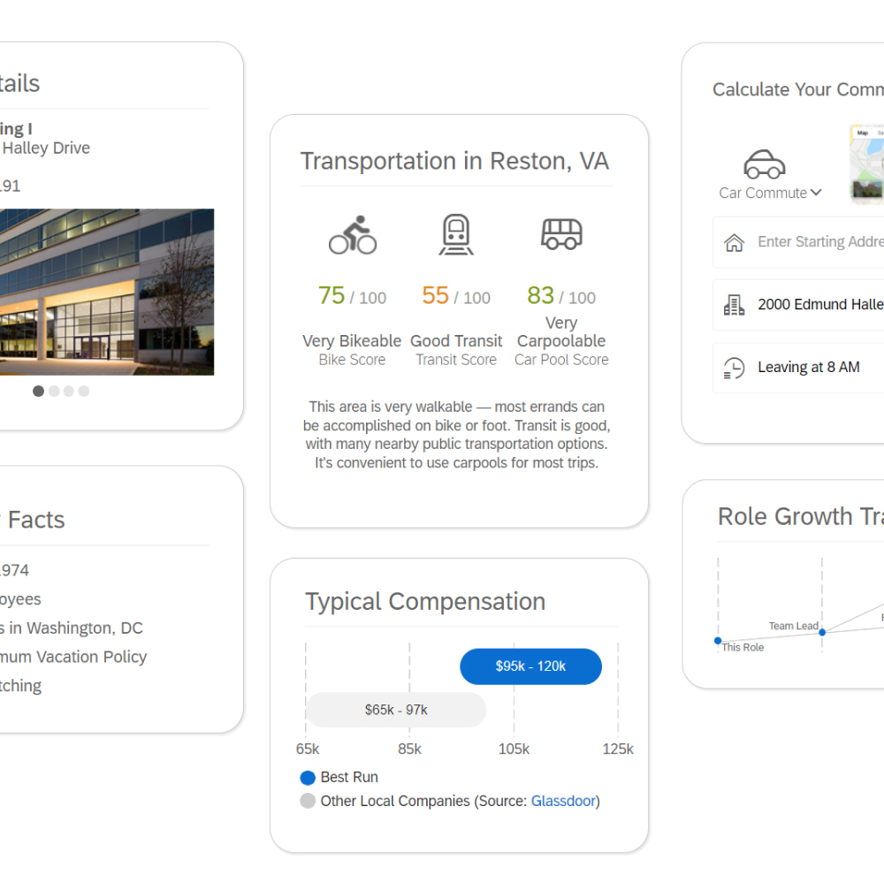Open the Car Commute dropdown
This screenshot has height=883, width=884.
770,193
